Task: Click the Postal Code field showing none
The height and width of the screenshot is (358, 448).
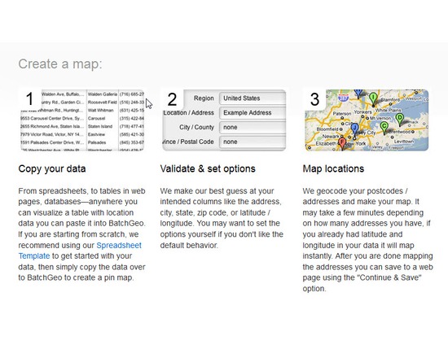Action: click(x=253, y=142)
